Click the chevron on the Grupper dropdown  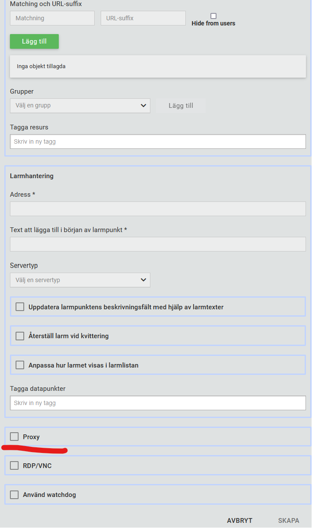point(143,106)
